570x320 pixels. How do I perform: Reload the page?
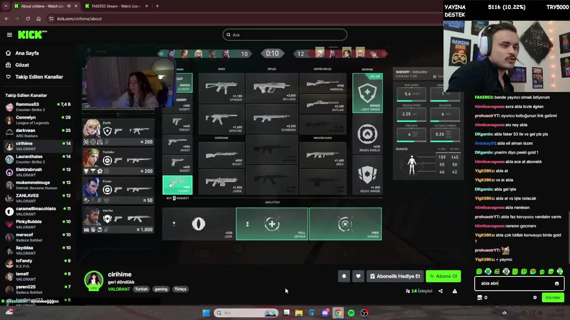coord(28,19)
